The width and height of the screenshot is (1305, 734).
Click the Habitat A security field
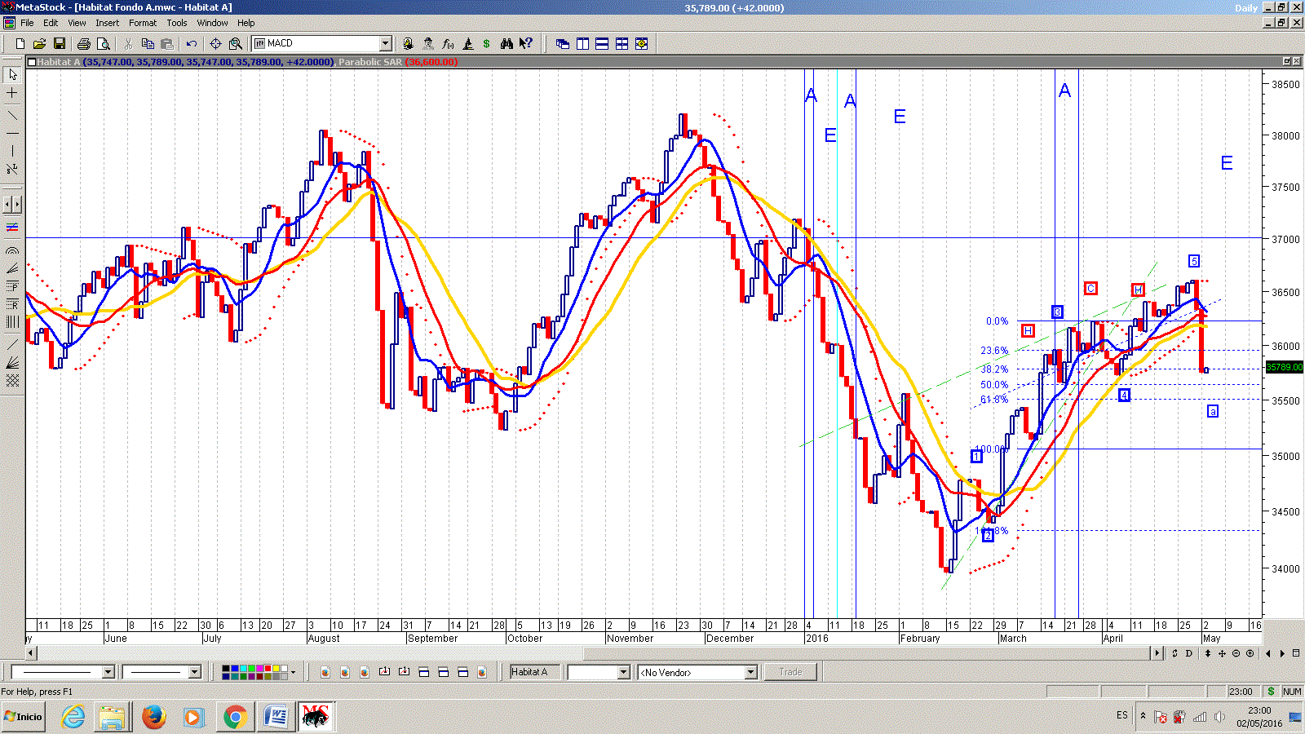(x=534, y=672)
